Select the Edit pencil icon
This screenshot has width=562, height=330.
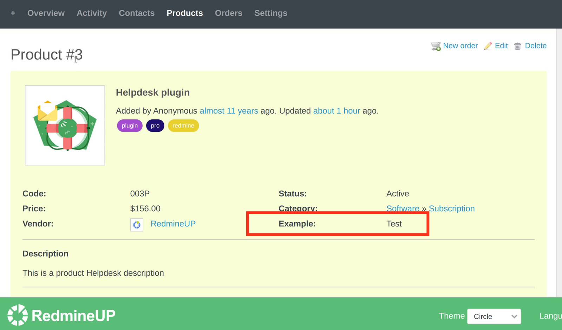pos(488,46)
